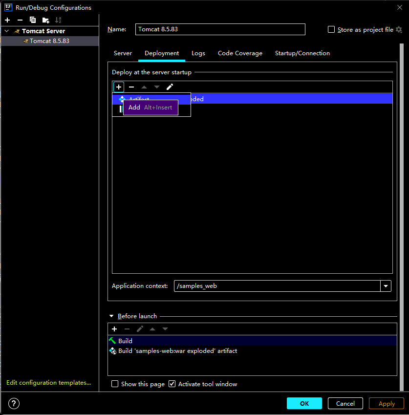409x415 pixels.
Task: Click the vertical scrollbar on right side
Action: point(401,217)
